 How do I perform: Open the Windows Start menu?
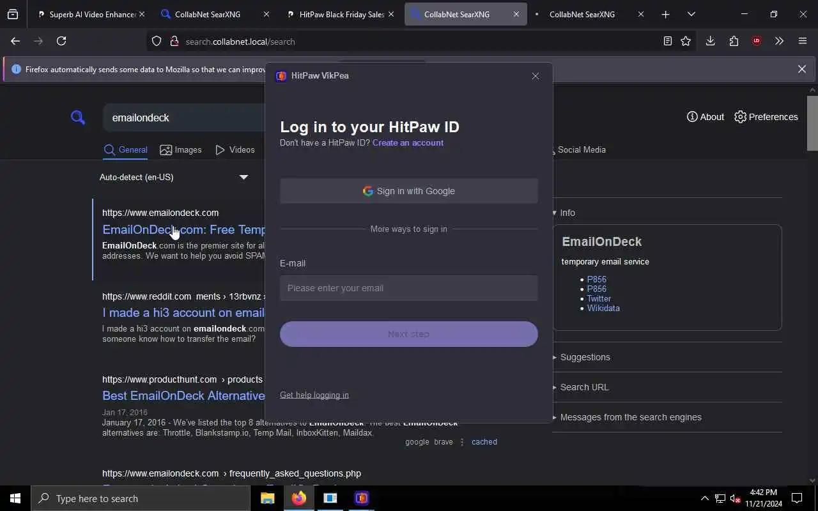[15, 498]
